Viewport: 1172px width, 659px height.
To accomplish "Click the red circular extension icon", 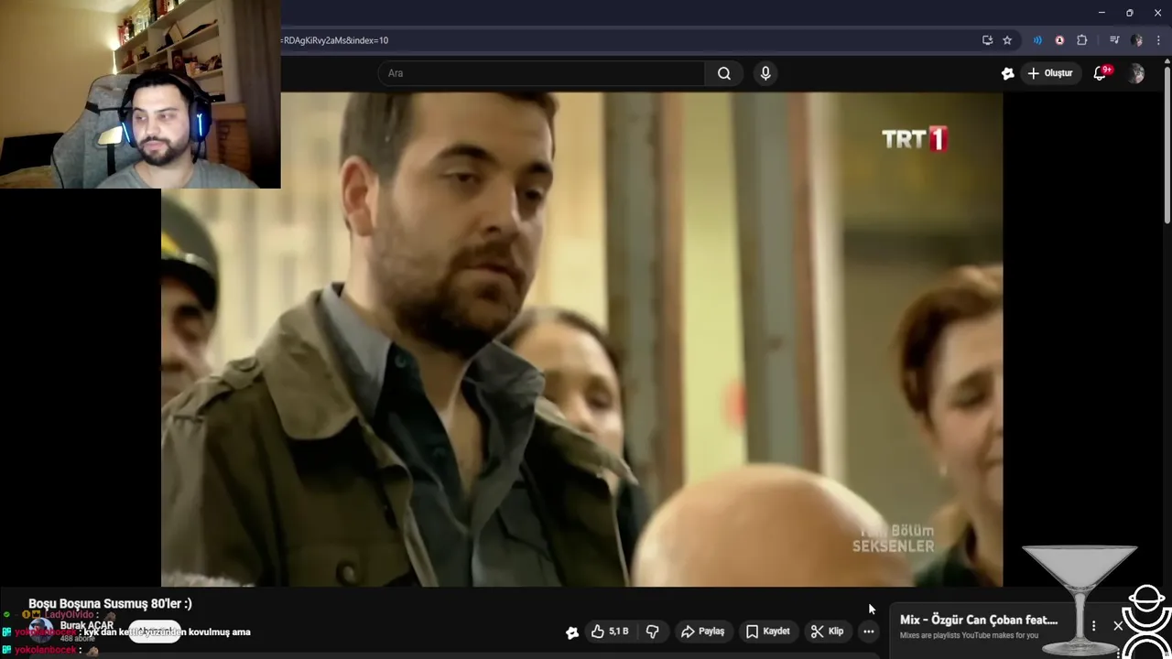I will point(1059,40).
